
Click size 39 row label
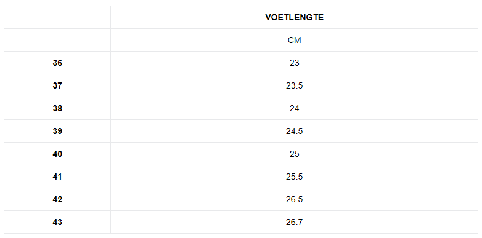coord(57,131)
